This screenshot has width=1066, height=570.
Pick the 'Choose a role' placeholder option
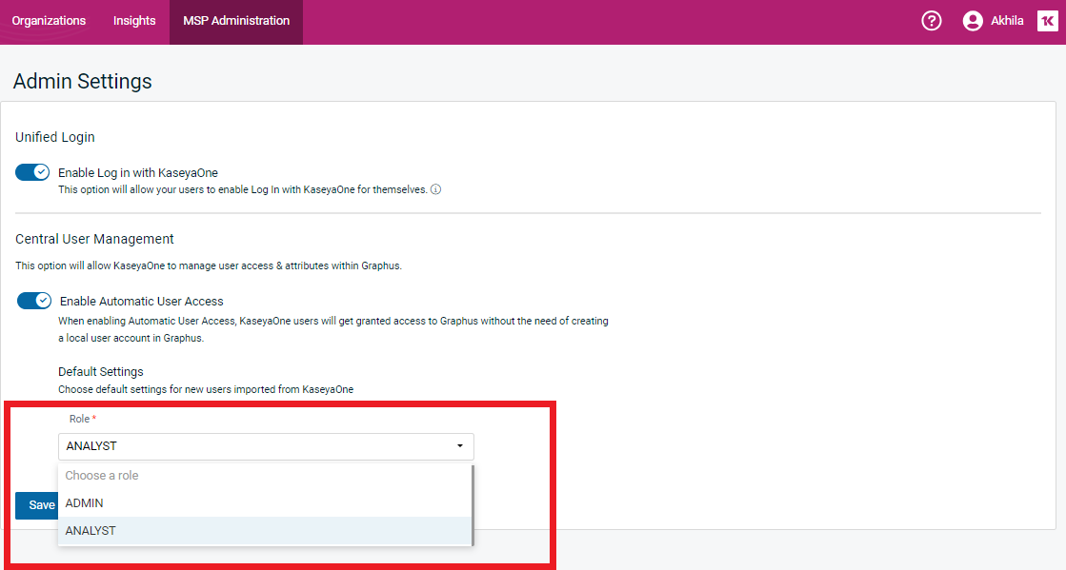[x=102, y=475]
